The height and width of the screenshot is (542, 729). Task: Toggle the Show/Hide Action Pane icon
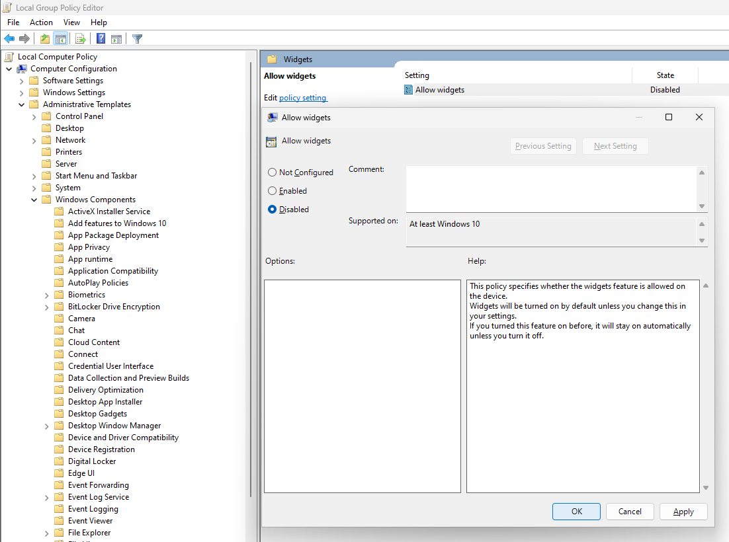pyautogui.click(x=116, y=38)
